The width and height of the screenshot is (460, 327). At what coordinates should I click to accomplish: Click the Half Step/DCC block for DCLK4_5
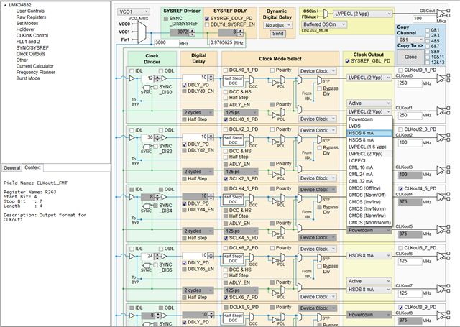(x=233, y=199)
